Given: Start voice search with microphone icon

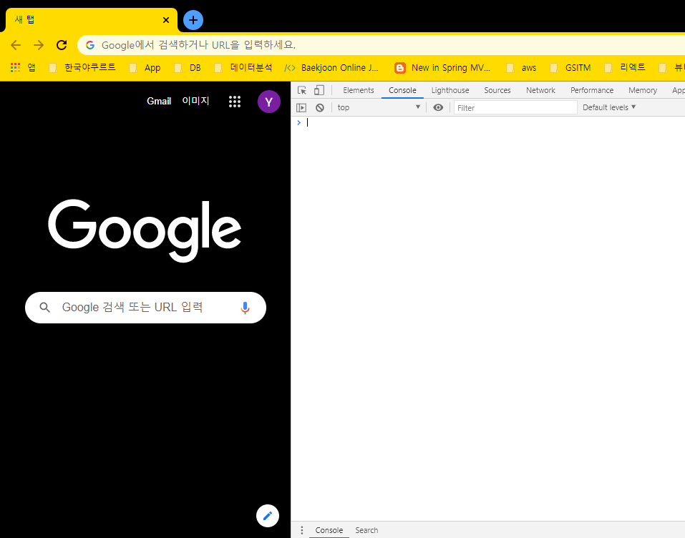Looking at the screenshot, I should pos(245,308).
